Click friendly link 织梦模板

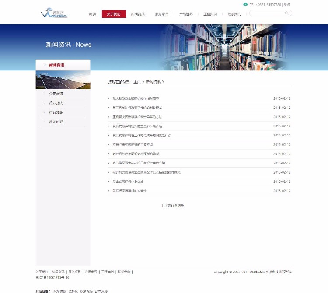[x=59, y=291]
